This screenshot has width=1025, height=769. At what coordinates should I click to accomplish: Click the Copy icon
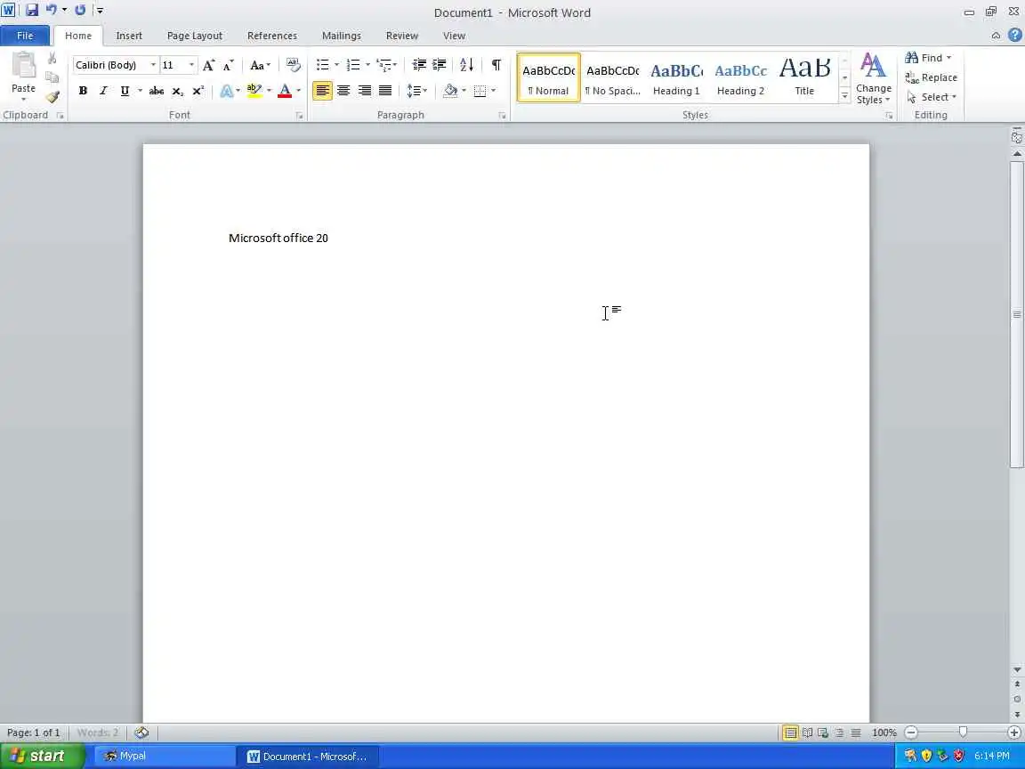pyautogui.click(x=52, y=77)
